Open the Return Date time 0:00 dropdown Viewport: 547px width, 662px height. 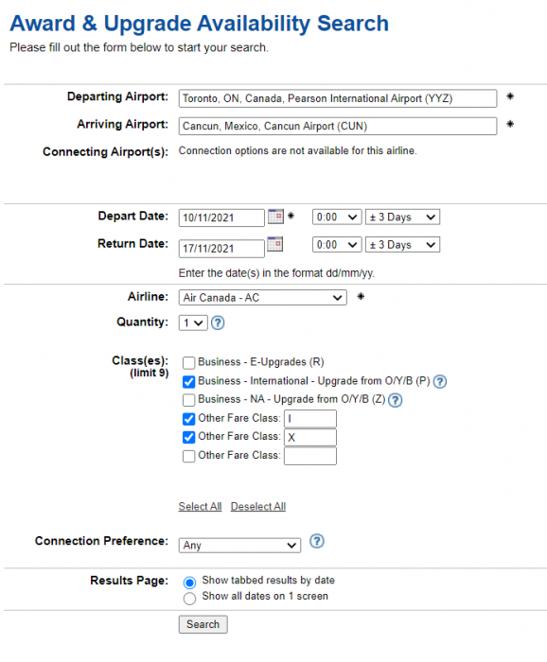coord(337,244)
